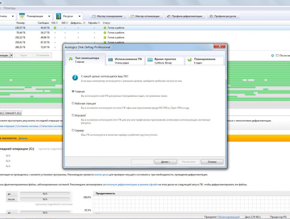This screenshot has height=219, width=290.
Task: Sort by the Статус column header
Action: pos(107,23)
